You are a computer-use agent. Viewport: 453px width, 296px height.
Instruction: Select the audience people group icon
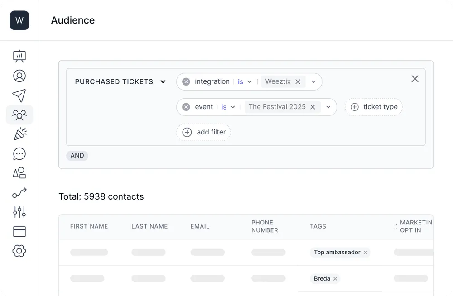[19, 115]
